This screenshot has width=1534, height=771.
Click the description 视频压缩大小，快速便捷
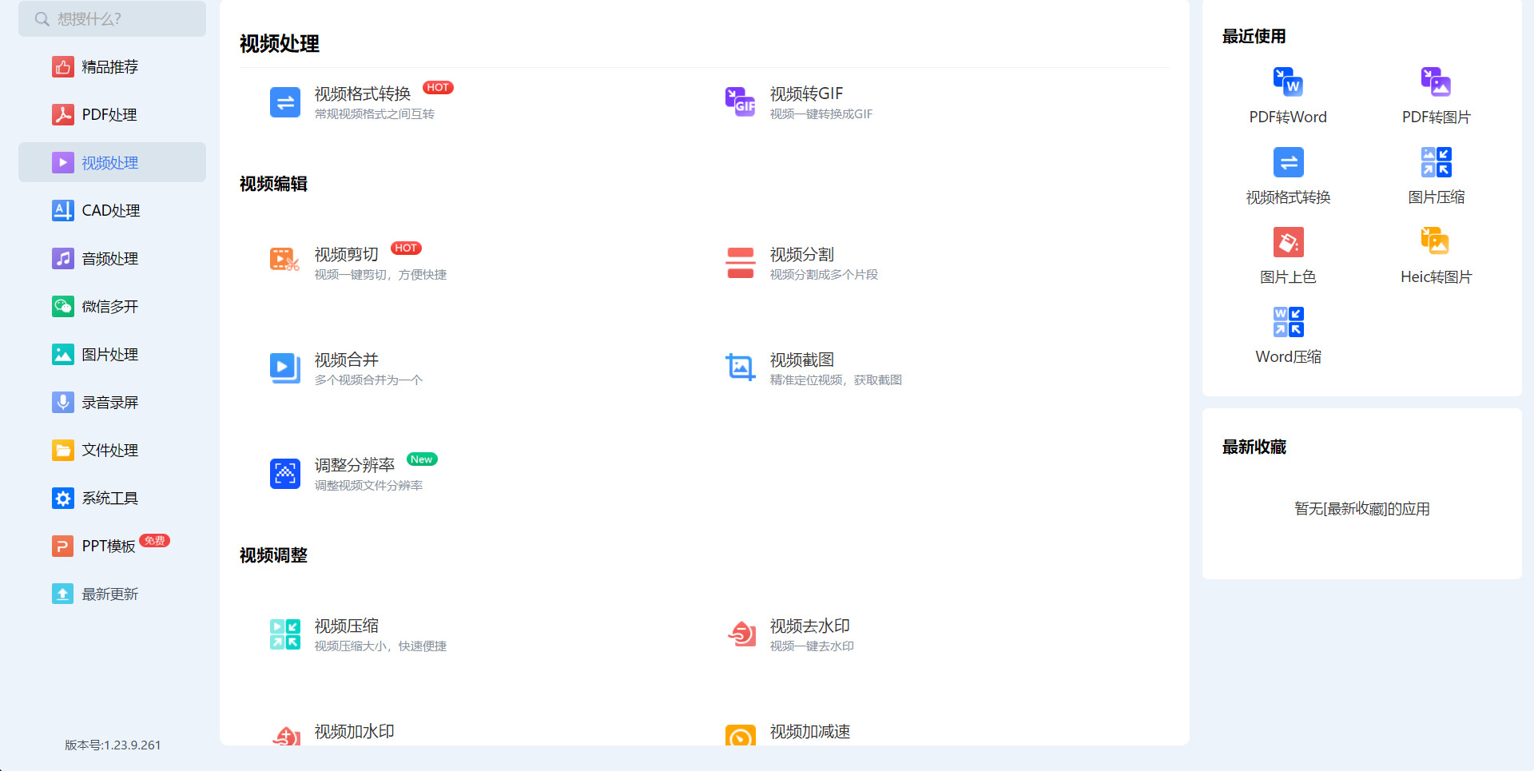[x=380, y=646]
